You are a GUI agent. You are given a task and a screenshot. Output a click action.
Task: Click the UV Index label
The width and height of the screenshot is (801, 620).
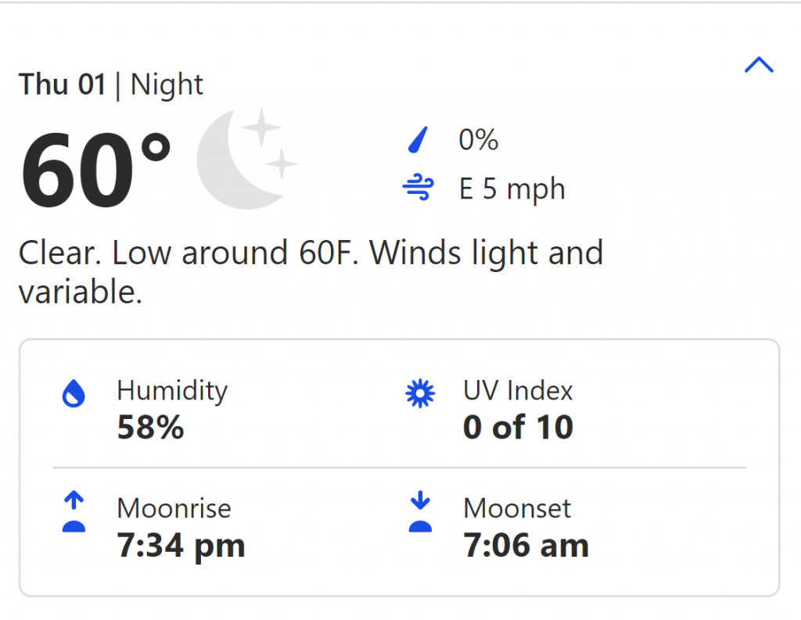pyautogui.click(x=518, y=391)
